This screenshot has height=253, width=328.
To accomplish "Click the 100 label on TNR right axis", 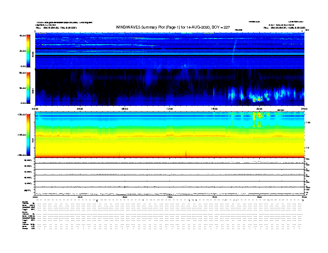I will click(308, 122).
